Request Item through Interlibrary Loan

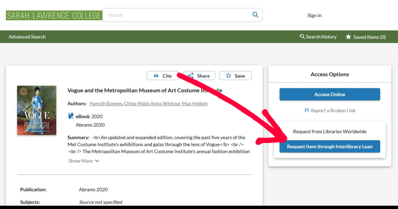[x=330, y=146]
